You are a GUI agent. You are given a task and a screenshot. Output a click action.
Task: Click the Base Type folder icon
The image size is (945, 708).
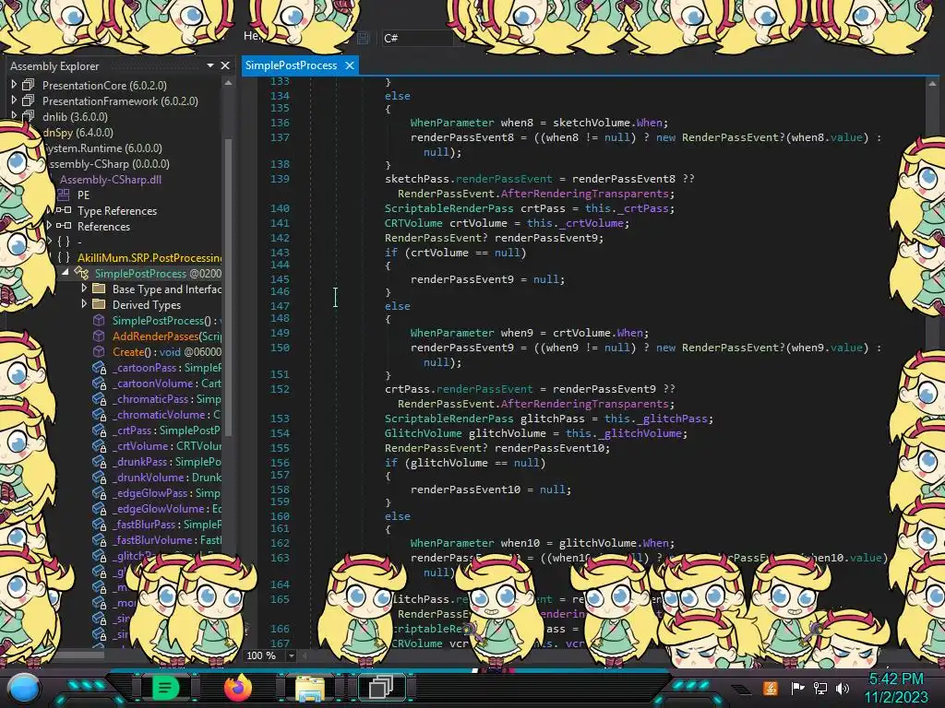click(x=99, y=289)
